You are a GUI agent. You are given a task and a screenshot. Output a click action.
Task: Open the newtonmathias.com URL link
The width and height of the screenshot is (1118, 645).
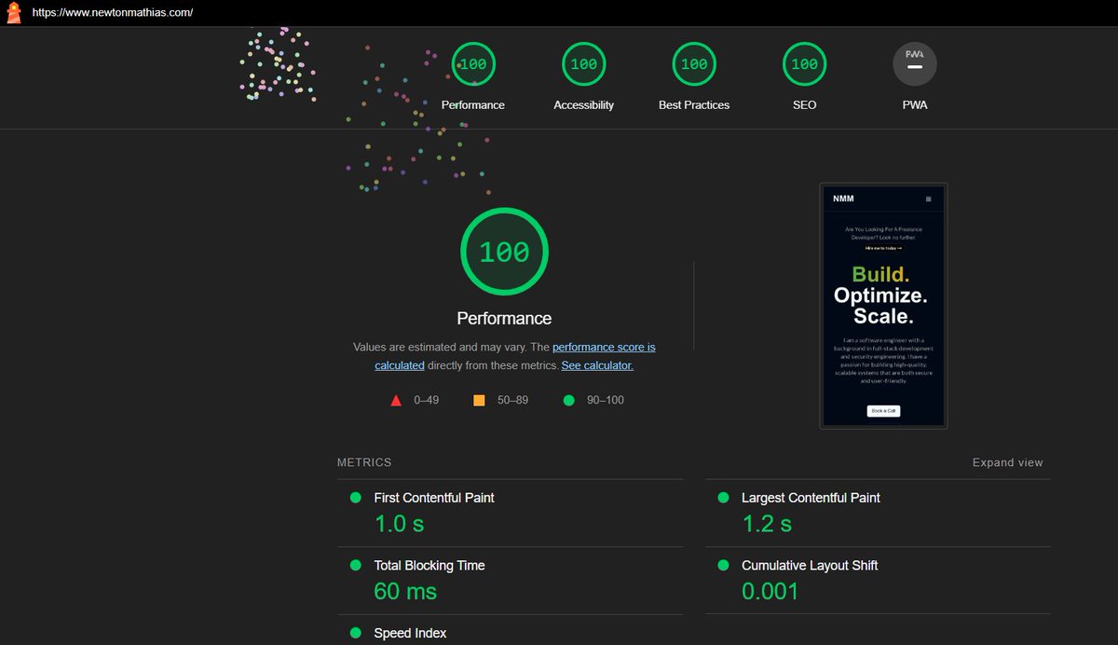[113, 14]
